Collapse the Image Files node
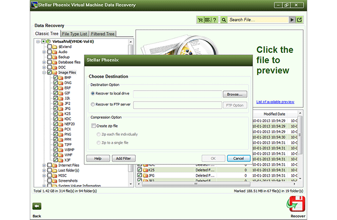This screenshot has width=337, height=220. tap(44, 73)
